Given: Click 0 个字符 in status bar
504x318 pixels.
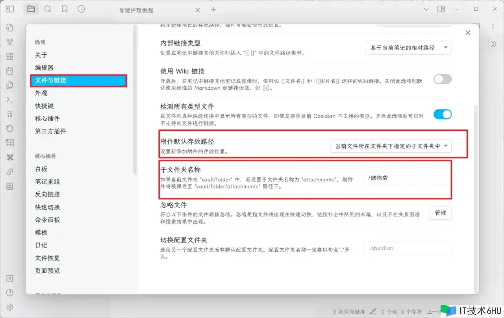Looking at the screenshot, I should (x=411, y=311).
